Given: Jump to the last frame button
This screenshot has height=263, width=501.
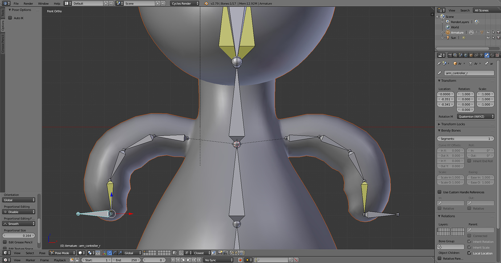Looking at the screenshot, I should (x=199, y=260).
